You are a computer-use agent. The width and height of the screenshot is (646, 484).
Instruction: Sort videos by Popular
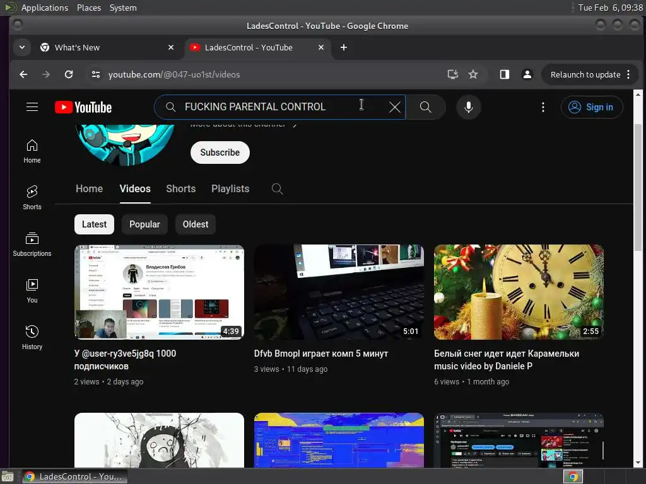[144, 224]
